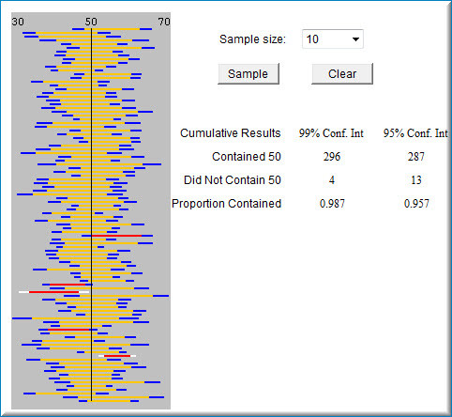452x417 pixels.
Task: Click the Did Not Contain 50 label
Action: 233,180
